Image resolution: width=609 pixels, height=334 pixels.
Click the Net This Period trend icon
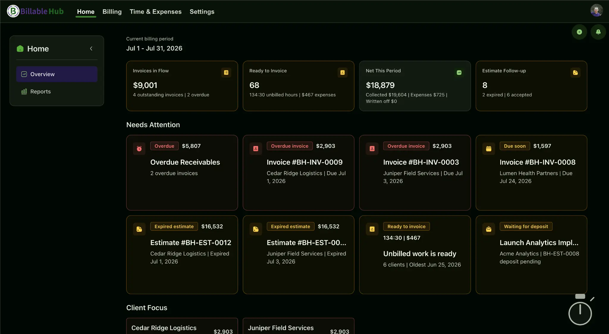pos(459,73)
